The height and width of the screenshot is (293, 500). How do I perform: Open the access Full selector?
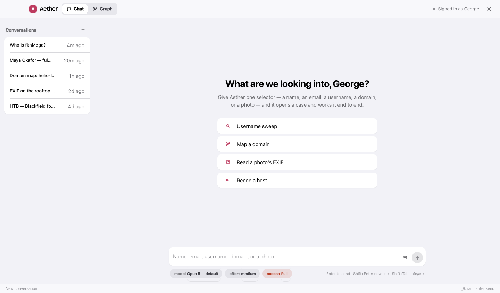click(x=277, y=274)
